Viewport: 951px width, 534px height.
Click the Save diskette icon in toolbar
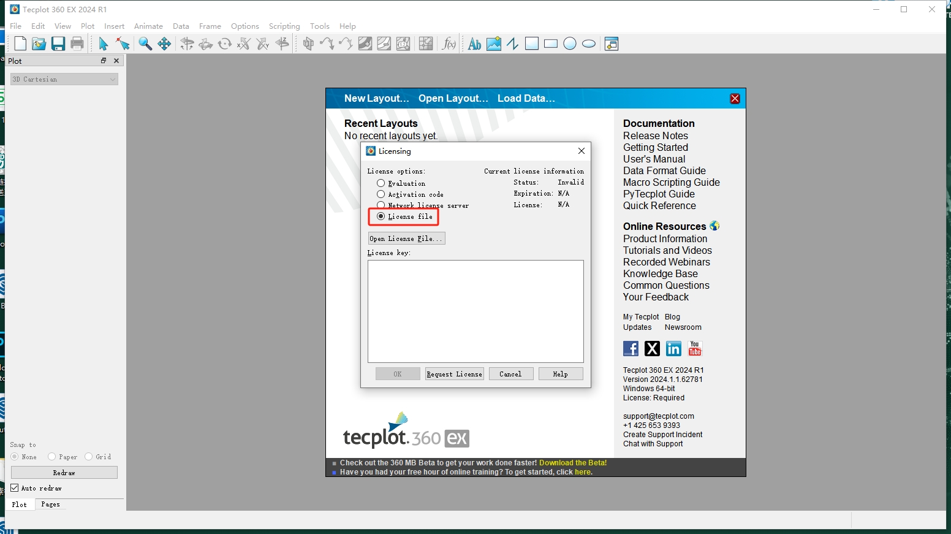click(58, 44)
